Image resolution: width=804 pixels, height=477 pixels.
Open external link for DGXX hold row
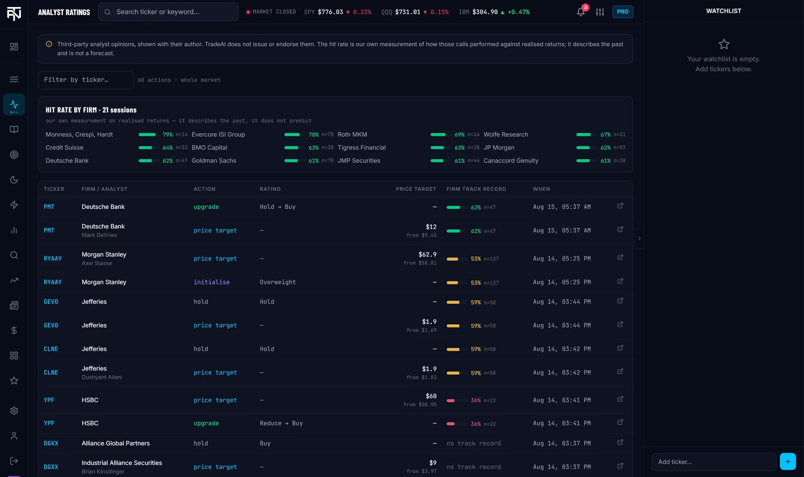coord(620,442)
